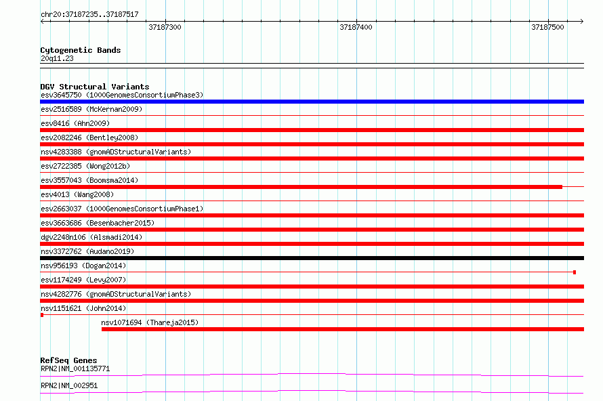Select variant label esv4013 (Wang2008)
The width and height of the screenshot is (603, 401).
click(77, 194)
